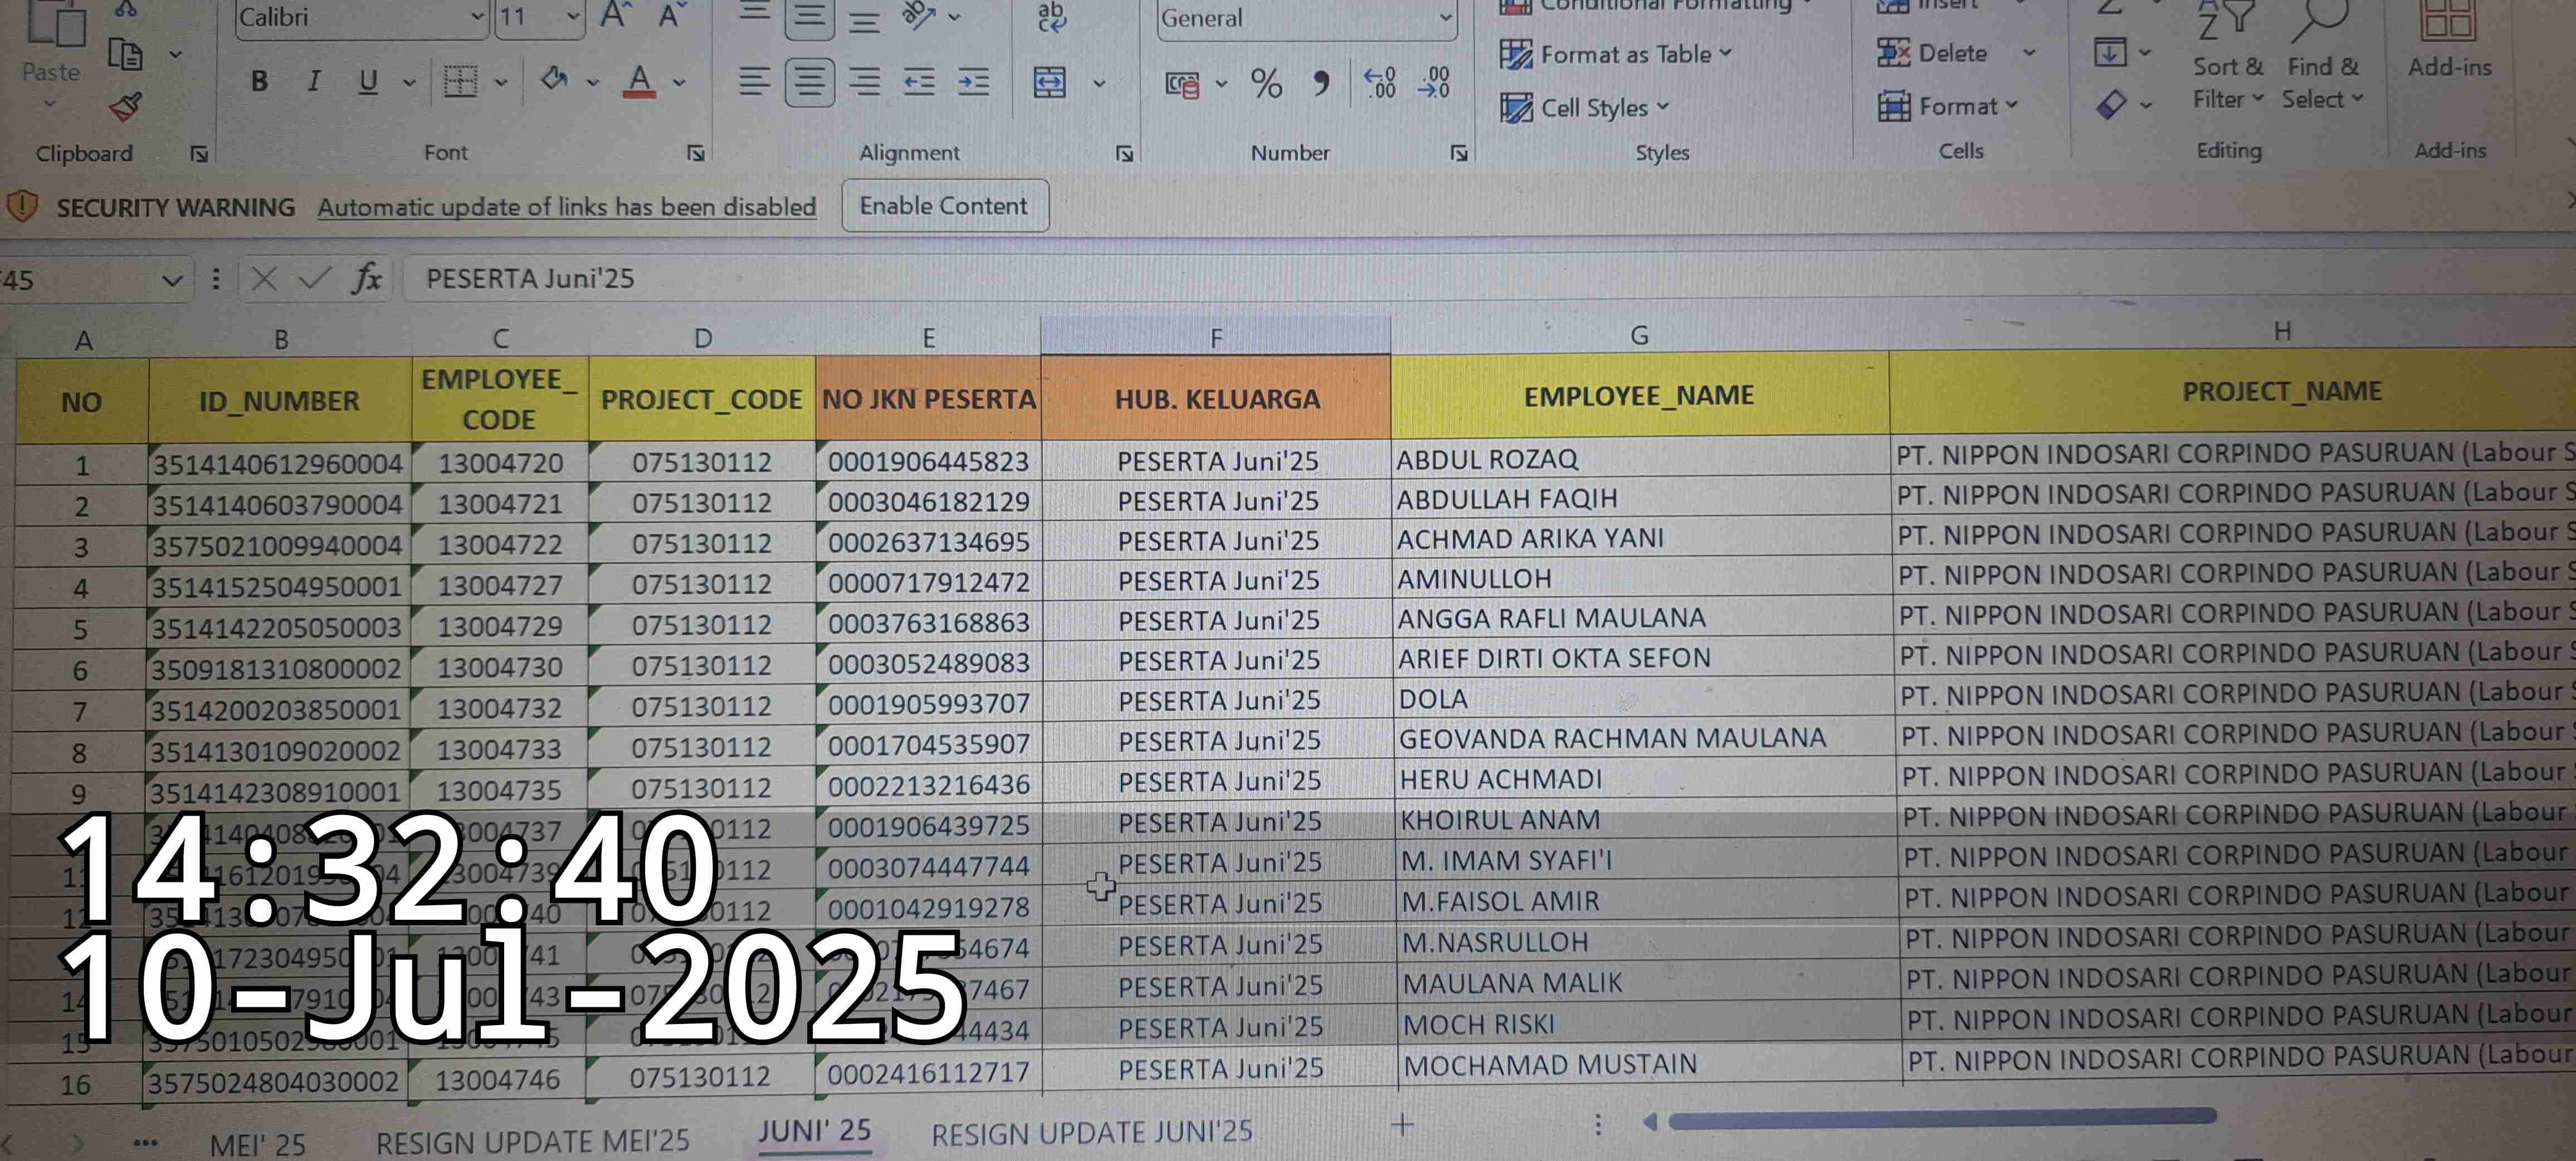Click the Borders icon
Screen dimensions: 2576x1161
click(460, 82)
